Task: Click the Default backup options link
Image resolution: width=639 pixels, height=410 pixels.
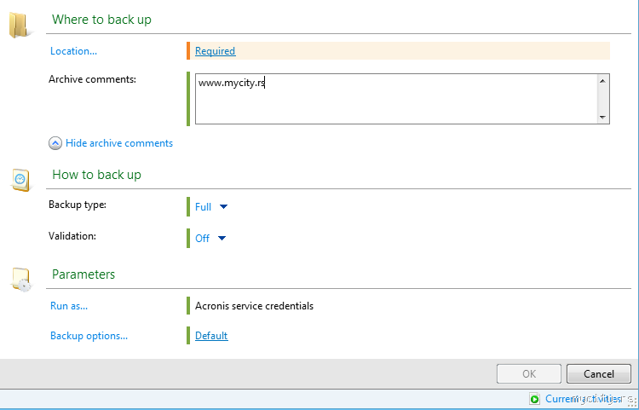Action: (x=211, y=336)
